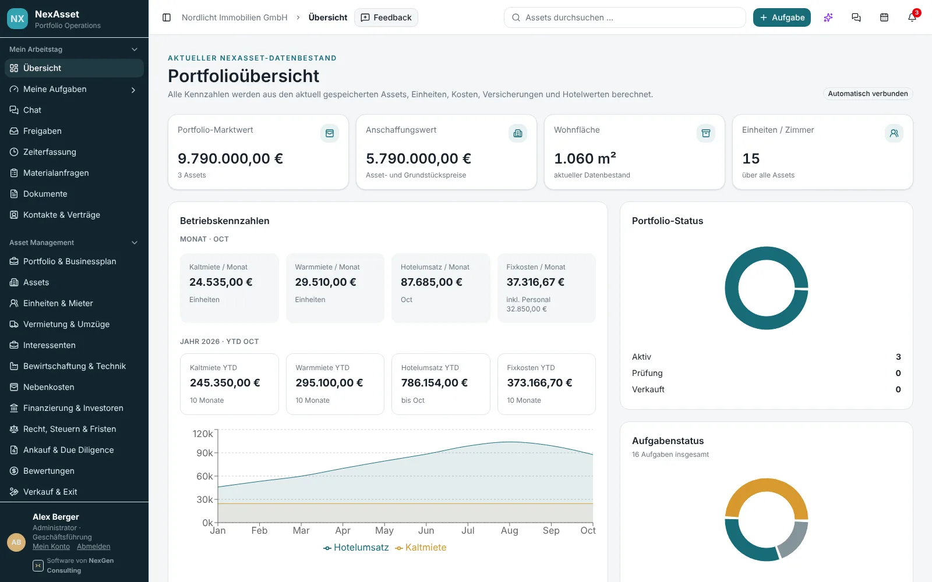Click the Feedback button
This screenshot has height=582, width=932.
386,17
